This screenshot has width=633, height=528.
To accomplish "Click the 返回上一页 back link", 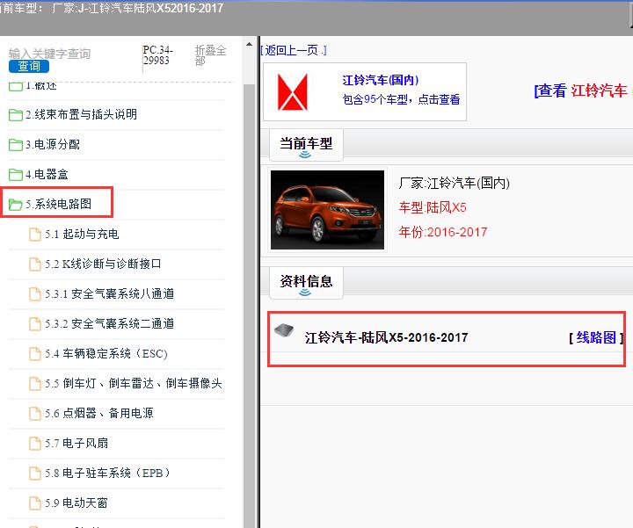I will click(x=294, y=50).
